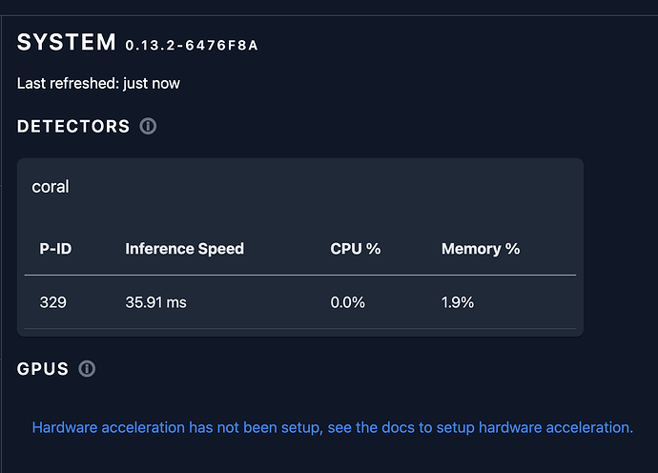Select the 35.91 ms inference speed value
Image resolution: width=658 pixels, height=473 pixels.
tap(155, 302)
